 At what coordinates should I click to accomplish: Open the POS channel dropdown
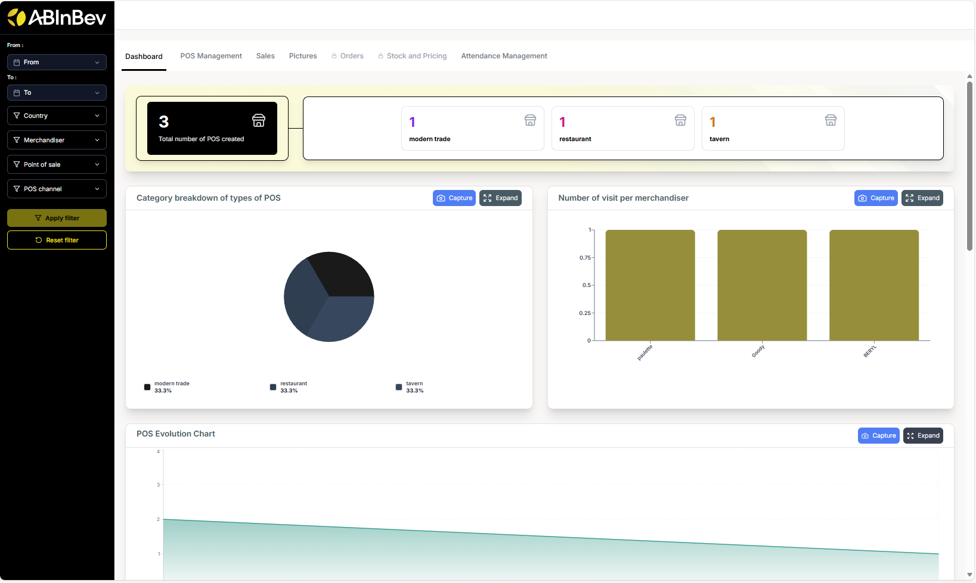coord(57,189)
